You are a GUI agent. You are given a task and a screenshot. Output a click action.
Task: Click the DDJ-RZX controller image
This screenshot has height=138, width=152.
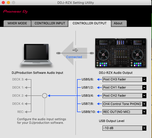[121, 53]
